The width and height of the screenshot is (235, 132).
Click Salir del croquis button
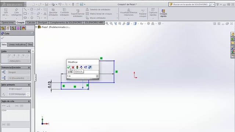pos(6,12)
